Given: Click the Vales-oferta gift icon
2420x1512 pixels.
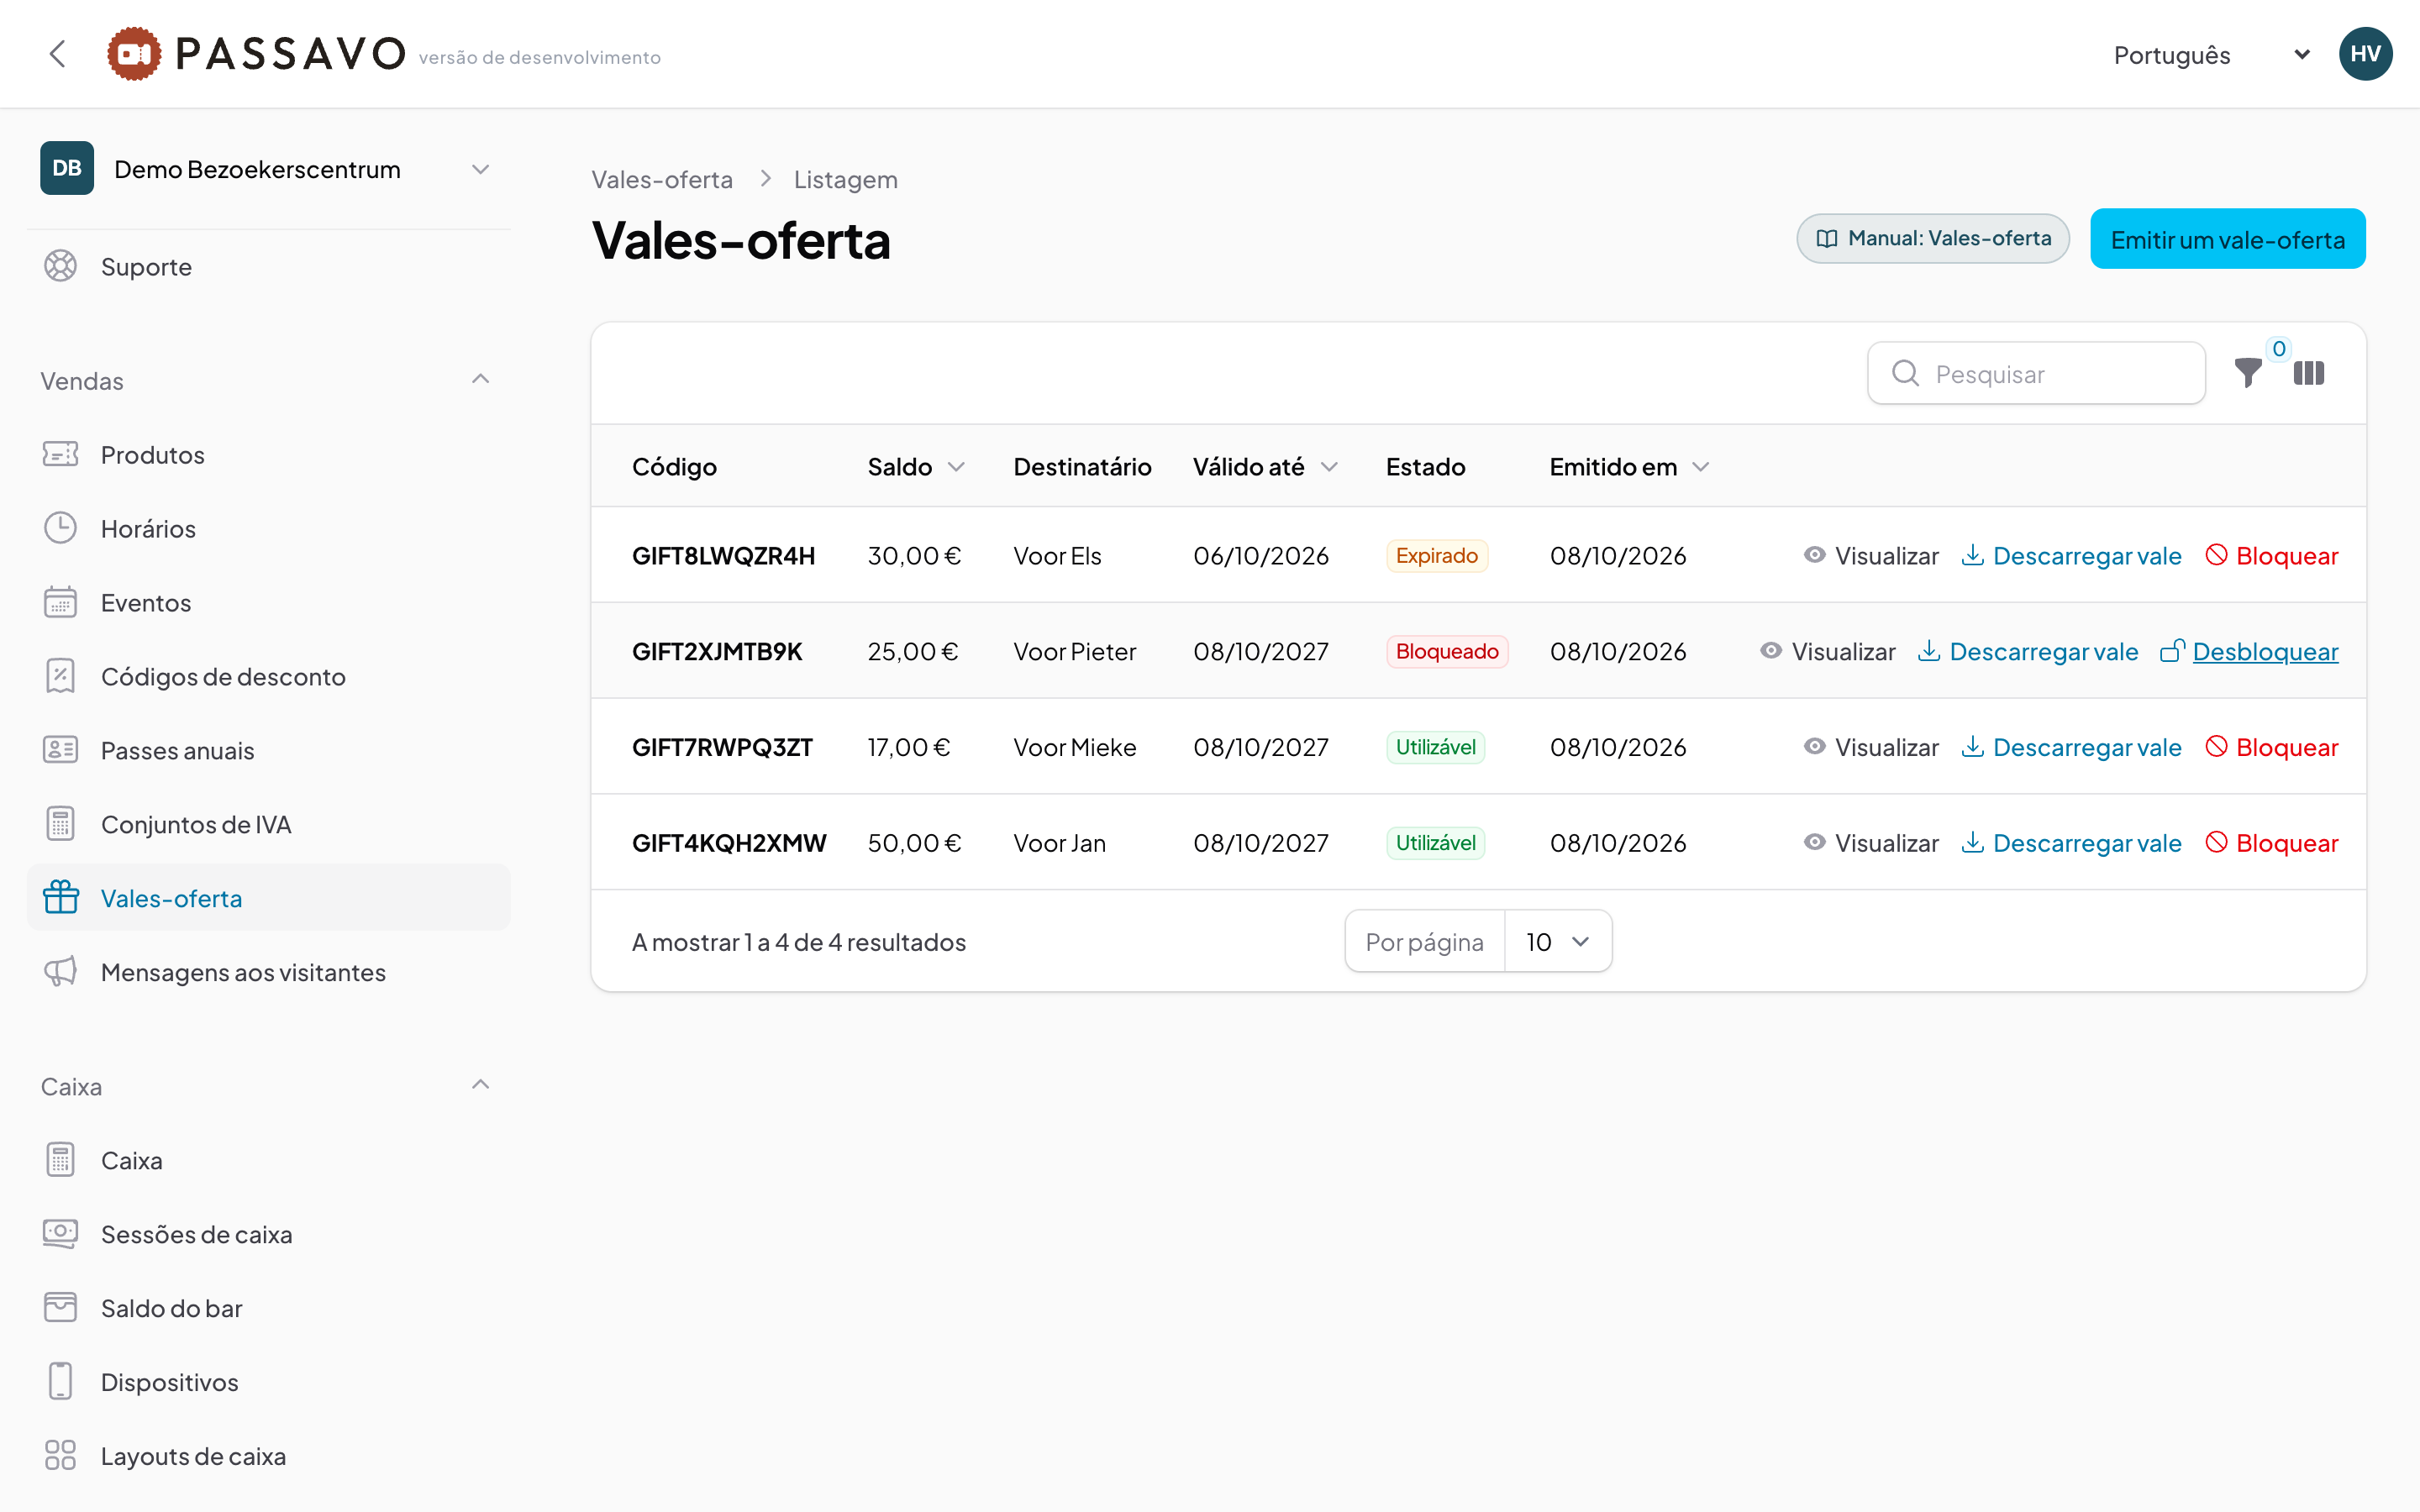Looking at the screenshot, I should [60, 897].
